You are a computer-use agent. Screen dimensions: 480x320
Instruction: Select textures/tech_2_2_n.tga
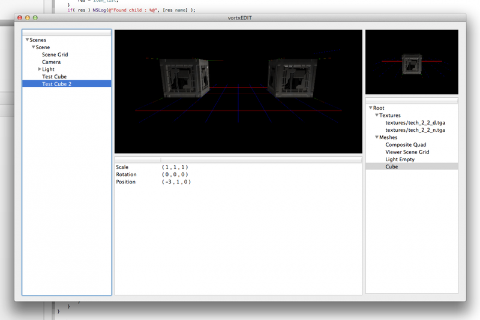pyautogui.click(x=415, y=130)
